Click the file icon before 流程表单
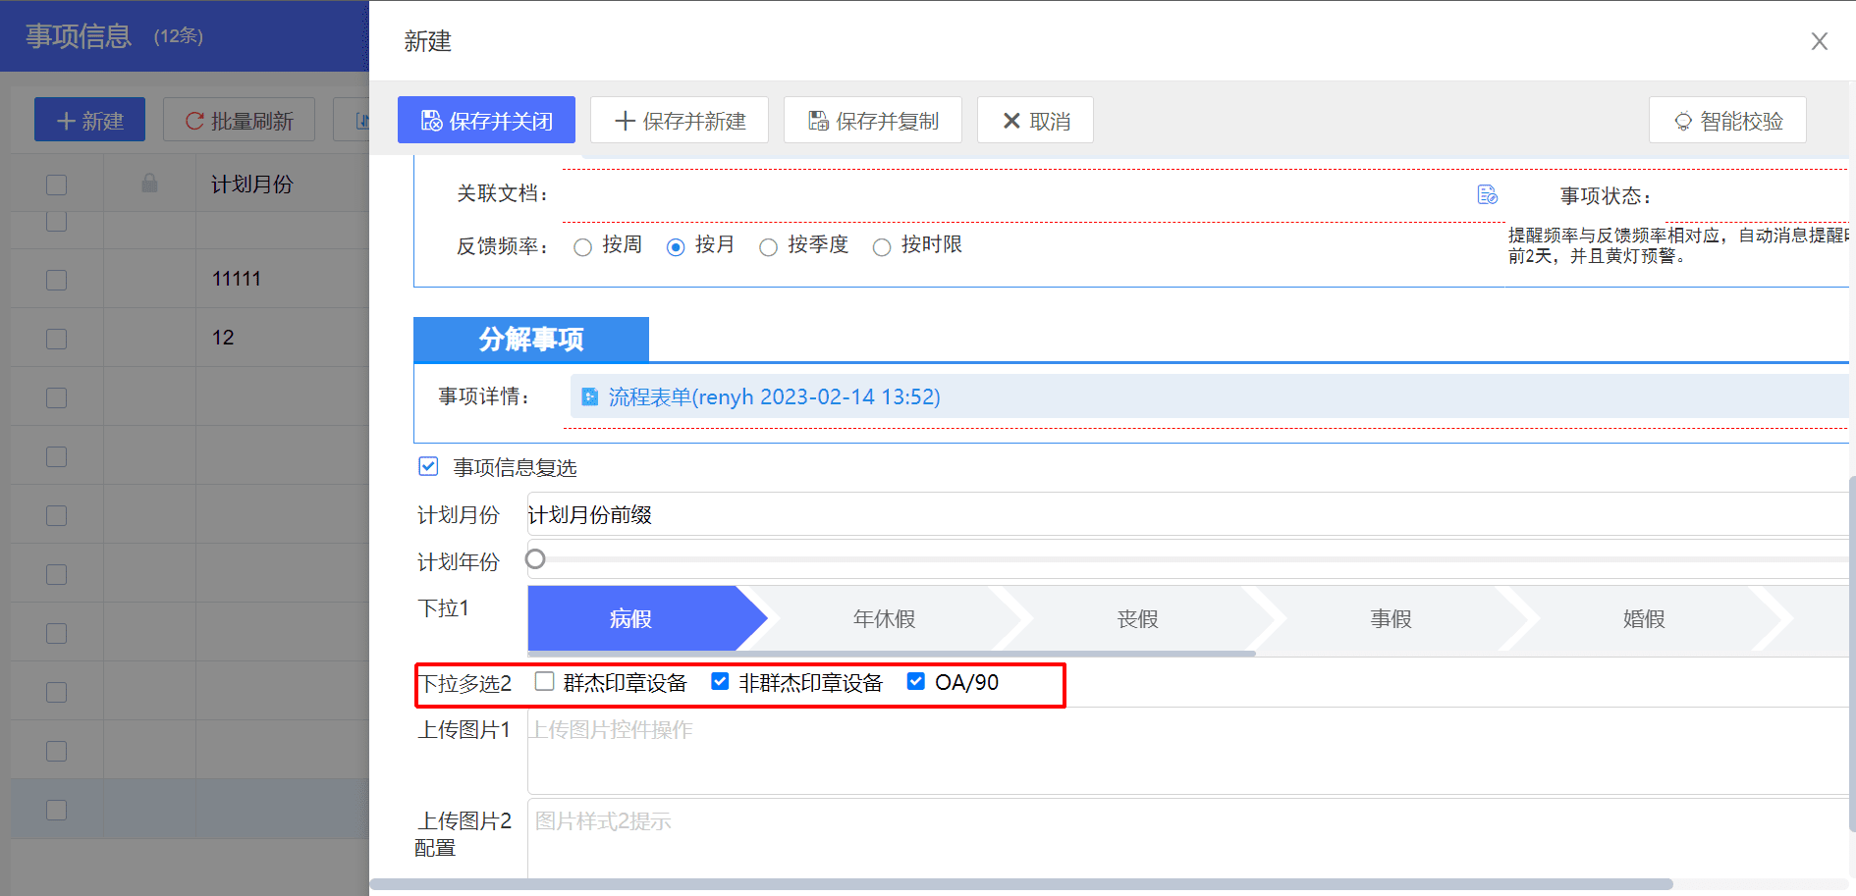 (589, 396)
